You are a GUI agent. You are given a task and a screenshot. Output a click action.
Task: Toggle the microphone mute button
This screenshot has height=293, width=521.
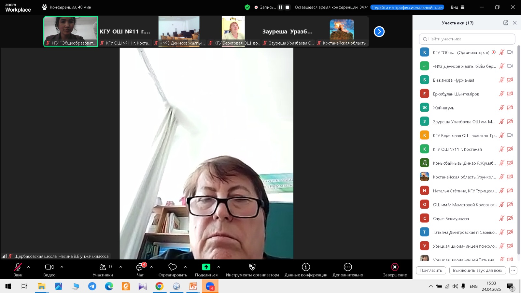coord(18,267)
